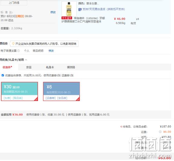Image resolution: width=174 pixels, height=161 pixels.
Task: Click the 电子普通发票 invoice type text
Action: [8, 51]
